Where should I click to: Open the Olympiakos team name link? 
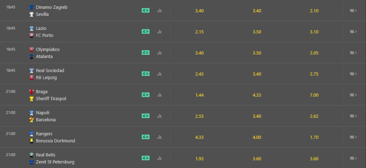[x=48, y=49]
